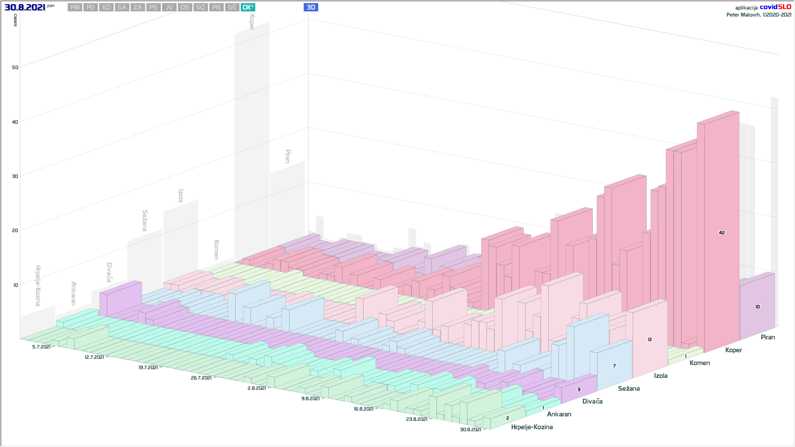Click the GŠ region button
This screenshot has width=795, height=447.
pos(232,7)
